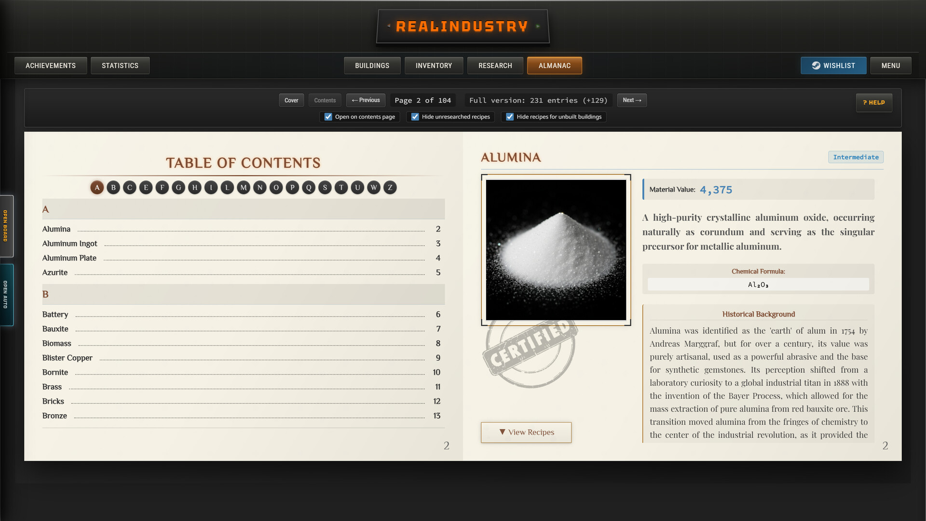This screenshot has width=926, height=521.
Task: Click the Steam Wishlist button
Action: click(x=833, y=66)
